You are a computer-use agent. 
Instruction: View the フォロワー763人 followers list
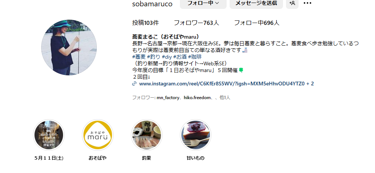coord(196,23)
